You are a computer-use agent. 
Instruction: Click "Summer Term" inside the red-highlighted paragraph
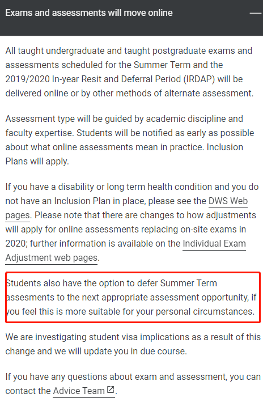[x=188, y=283]
